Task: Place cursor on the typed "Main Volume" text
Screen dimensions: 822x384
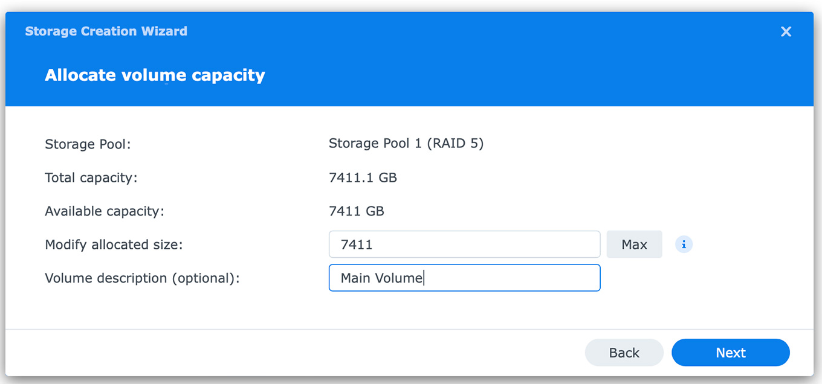Action: pos(381,278)
